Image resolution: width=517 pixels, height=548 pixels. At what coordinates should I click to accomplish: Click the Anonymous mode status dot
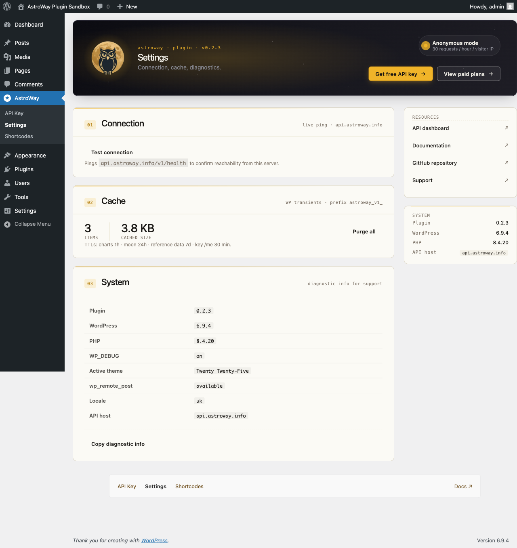point(425,46)
